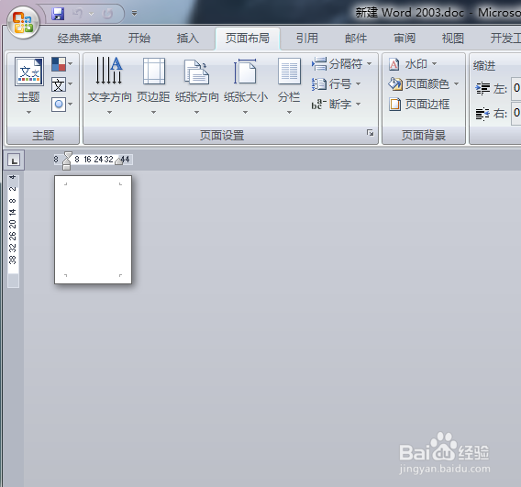The height and width of the screenshot is (487, 521).
Task: Open theme colors icon
Action: 59,64
